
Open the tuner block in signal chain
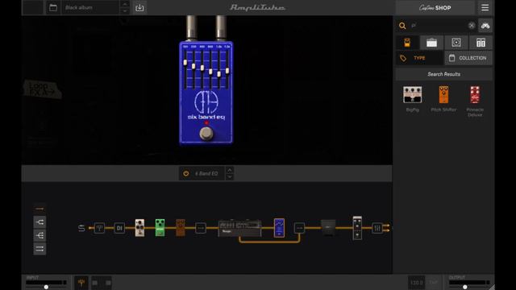pyautogui.click(x=99, y=228)
